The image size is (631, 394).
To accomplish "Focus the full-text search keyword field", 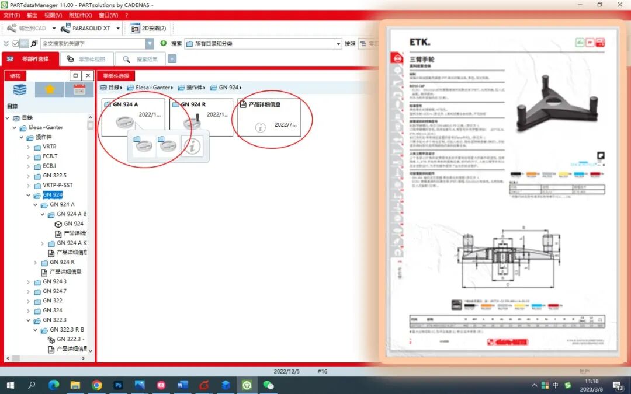I will [x=93, y=43].
